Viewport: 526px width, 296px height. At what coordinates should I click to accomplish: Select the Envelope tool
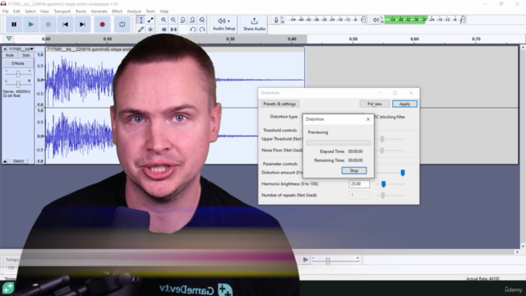click(x=150, y=20)
